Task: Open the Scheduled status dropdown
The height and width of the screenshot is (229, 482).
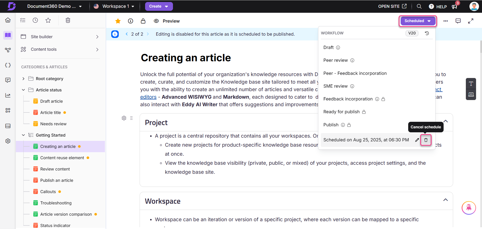Action: coord(417,21)
